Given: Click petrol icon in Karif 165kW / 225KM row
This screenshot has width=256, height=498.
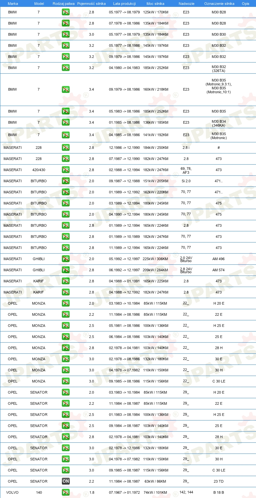Looking at the screenshot, I should coord(65,281).
